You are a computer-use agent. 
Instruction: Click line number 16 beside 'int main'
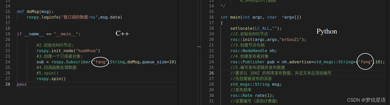[211, 17]
